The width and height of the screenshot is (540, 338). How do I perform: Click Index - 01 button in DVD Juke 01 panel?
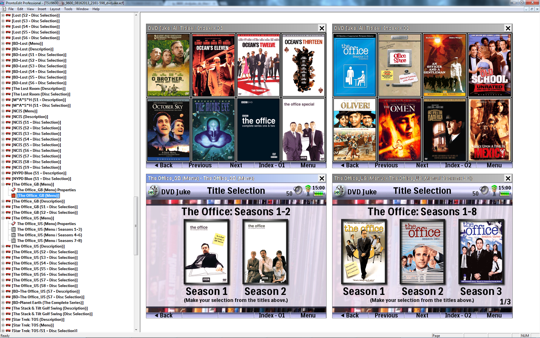[x=272, y=165]
